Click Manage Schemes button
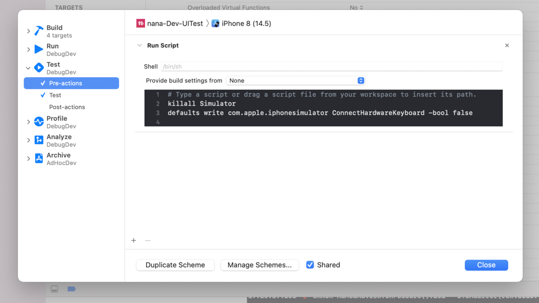 [x=260, y=265]
